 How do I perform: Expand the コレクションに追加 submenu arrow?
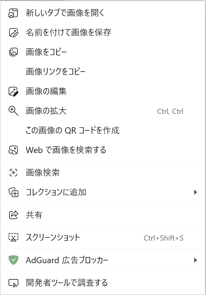pyautogui.click(x=196, y=192)
